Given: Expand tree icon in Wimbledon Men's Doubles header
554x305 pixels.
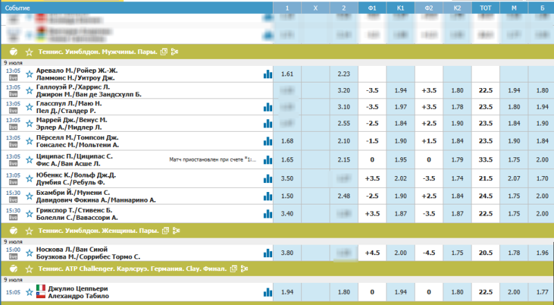Looking at the screenshot, I should tap(175, 51).
